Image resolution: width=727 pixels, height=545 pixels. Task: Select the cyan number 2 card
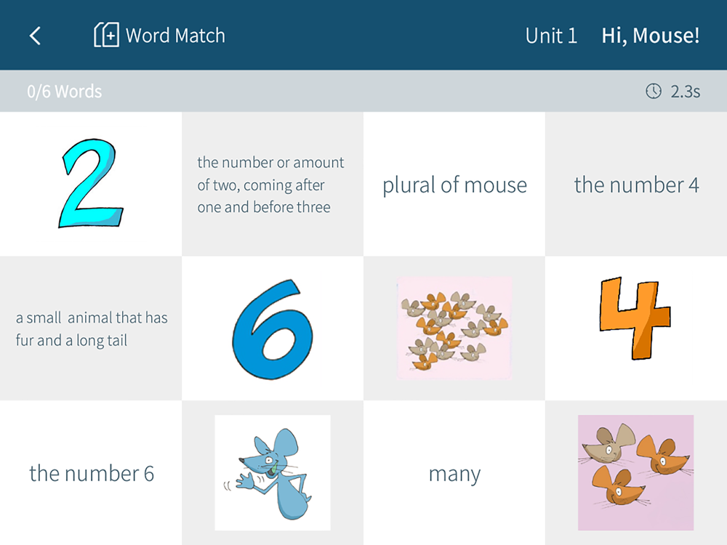point(91,184)
